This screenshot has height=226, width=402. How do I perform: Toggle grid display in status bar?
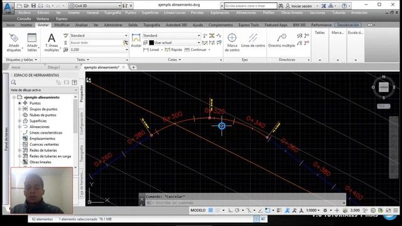[210, 210]
